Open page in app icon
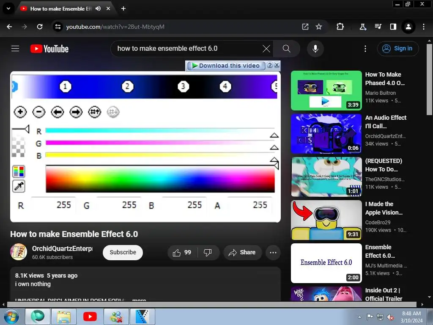Viewport: 433px width, 325px height. point(305,27)
